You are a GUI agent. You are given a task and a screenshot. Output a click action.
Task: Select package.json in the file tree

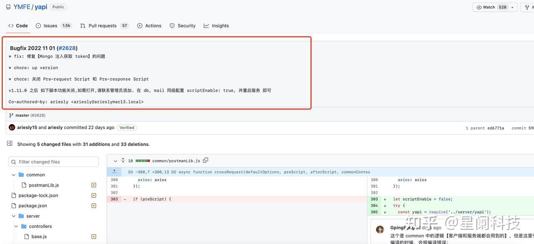33,206
